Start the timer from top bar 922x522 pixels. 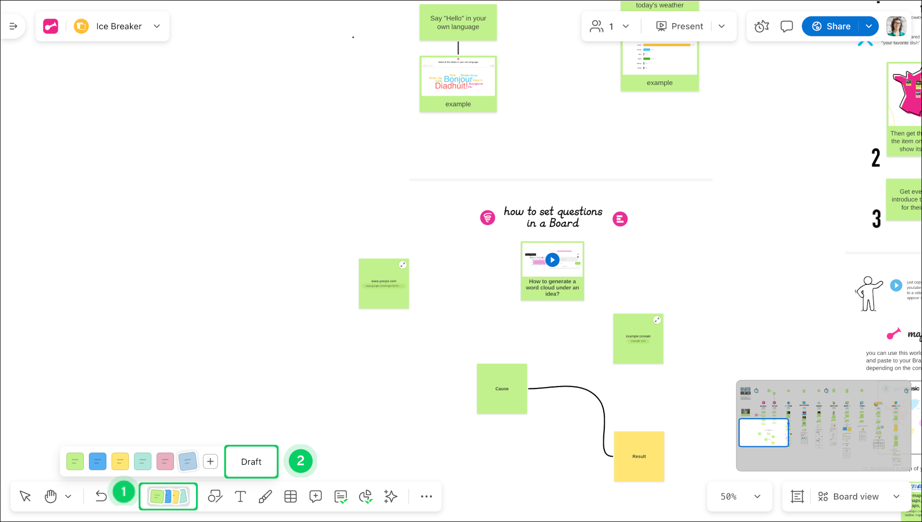coord(761,27)
